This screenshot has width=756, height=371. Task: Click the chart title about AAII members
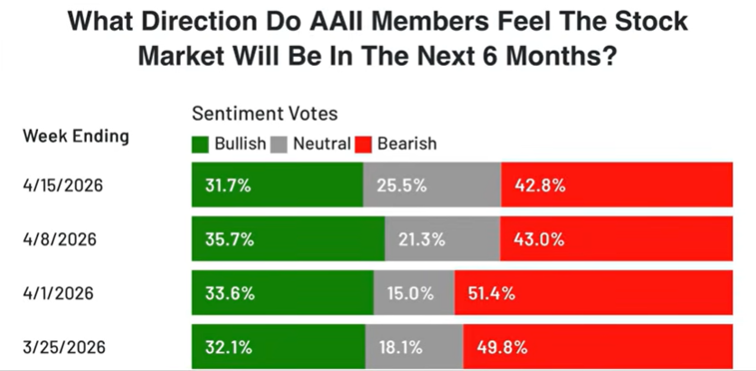pos(377,38)
